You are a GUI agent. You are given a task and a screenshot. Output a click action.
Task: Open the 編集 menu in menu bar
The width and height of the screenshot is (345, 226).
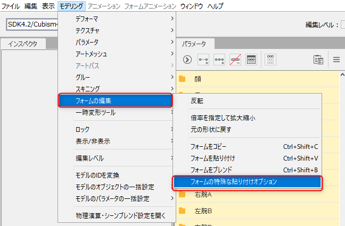click(31, 6)
